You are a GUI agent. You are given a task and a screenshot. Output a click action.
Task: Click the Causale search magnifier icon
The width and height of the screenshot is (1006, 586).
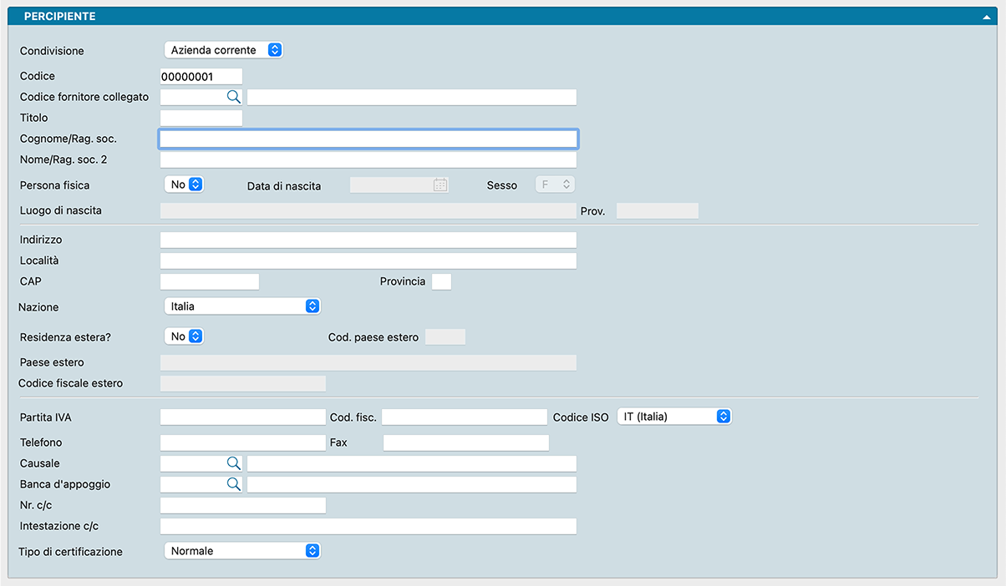(x=233, y=463)
